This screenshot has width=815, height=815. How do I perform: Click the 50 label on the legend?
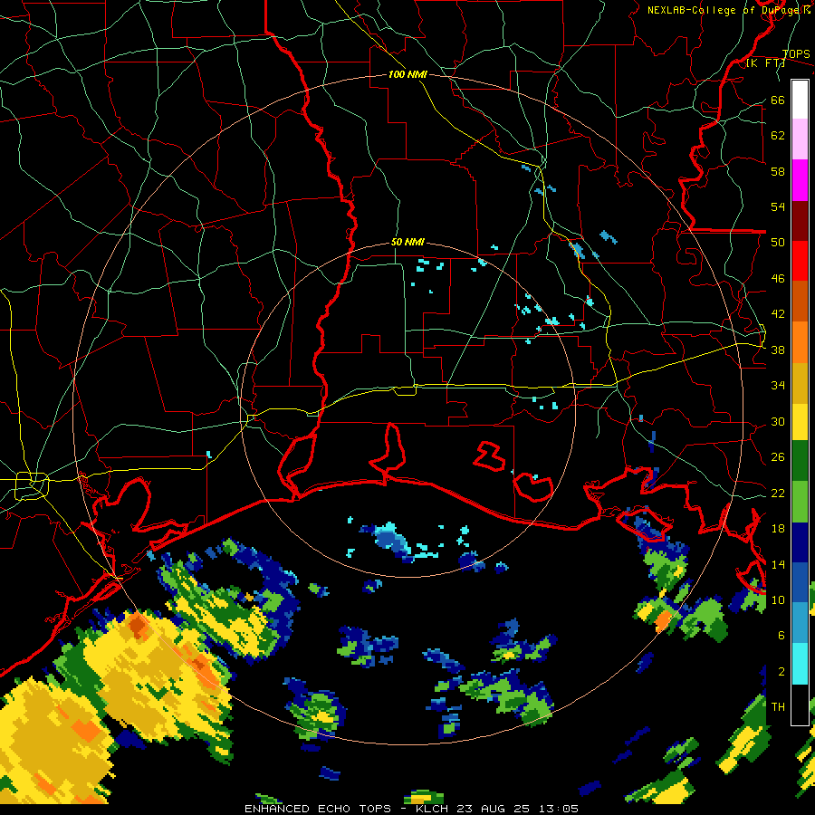pyautogui.click(x=778, y=243)
